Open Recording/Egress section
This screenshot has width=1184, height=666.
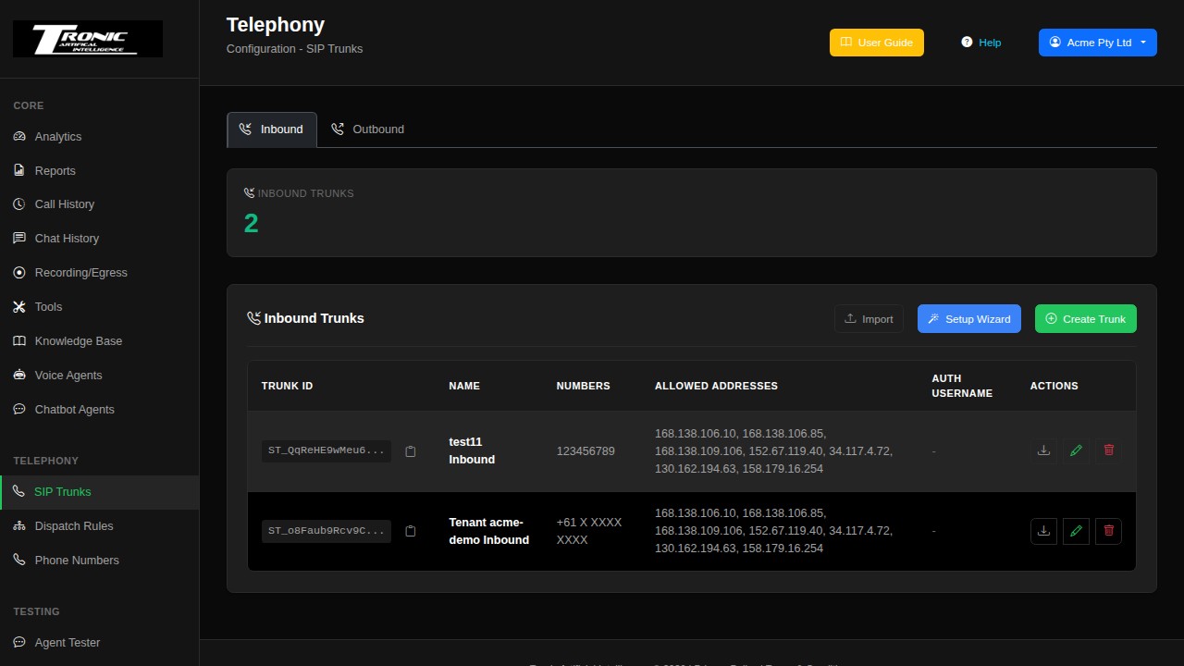point(99,273)
